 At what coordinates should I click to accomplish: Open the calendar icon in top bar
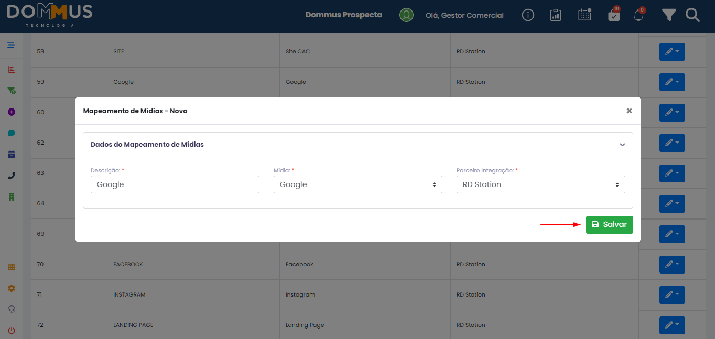click(x=584, y=15)
